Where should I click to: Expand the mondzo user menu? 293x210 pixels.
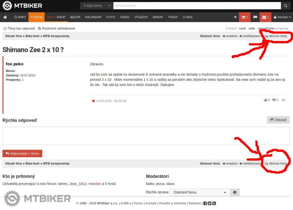tap(282, 17)
